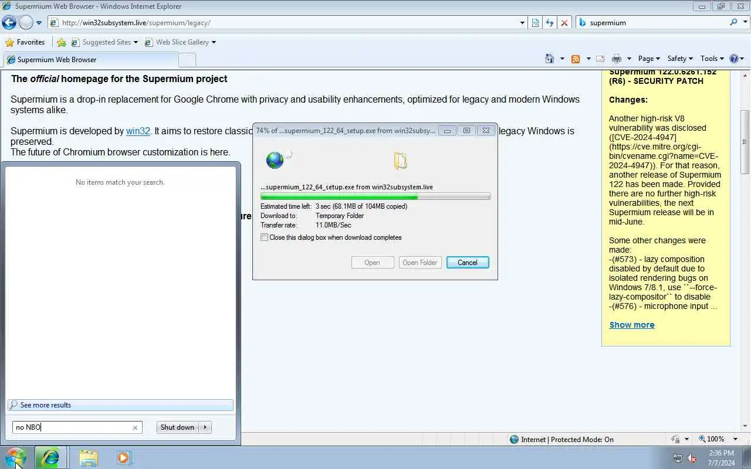Viewport: 751px width, 469px height.
Task: Add to Favorites bar icon
Action: pyautogui.click(x=61, y=42)
